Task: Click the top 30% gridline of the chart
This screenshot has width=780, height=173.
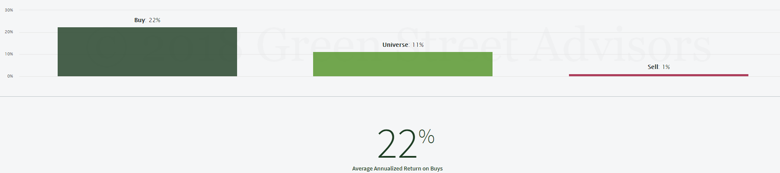Action: 399,10
